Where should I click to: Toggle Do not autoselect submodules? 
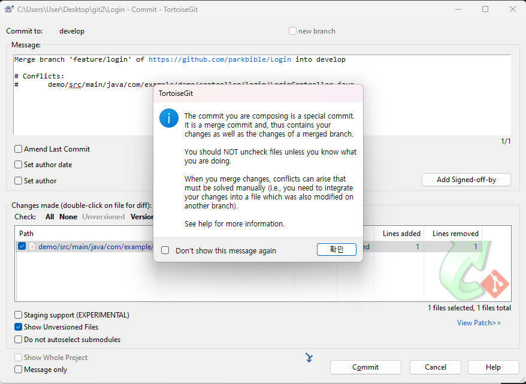tap(18, 340)
